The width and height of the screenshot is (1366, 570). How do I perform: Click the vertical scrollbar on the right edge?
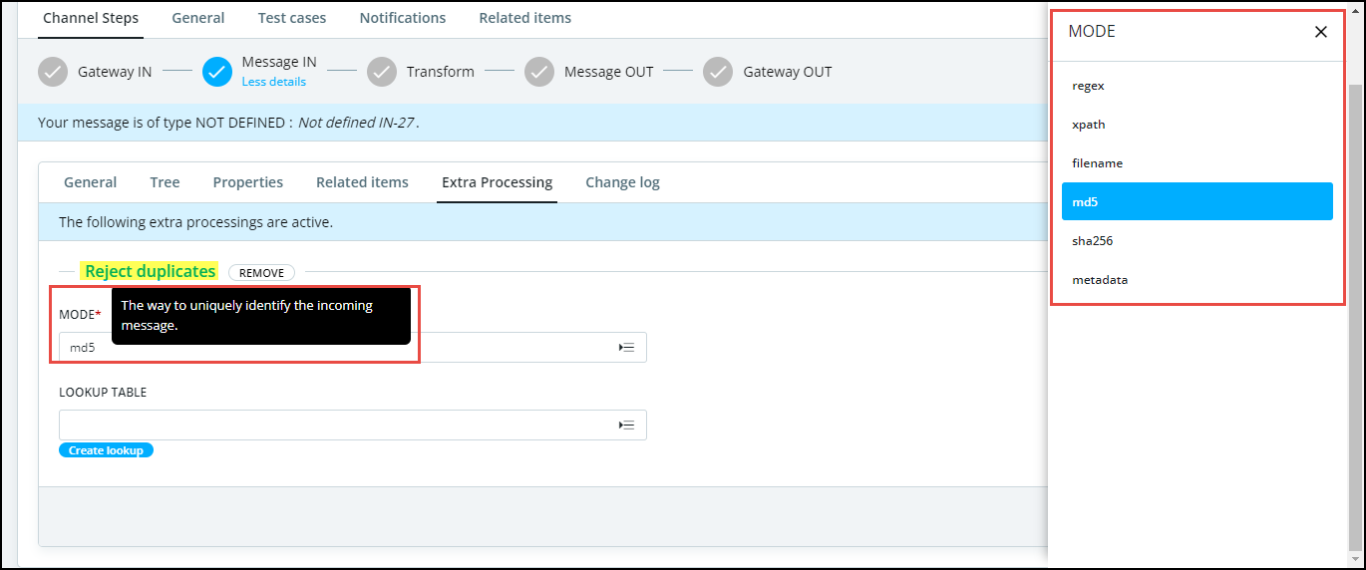[1354, 317]
